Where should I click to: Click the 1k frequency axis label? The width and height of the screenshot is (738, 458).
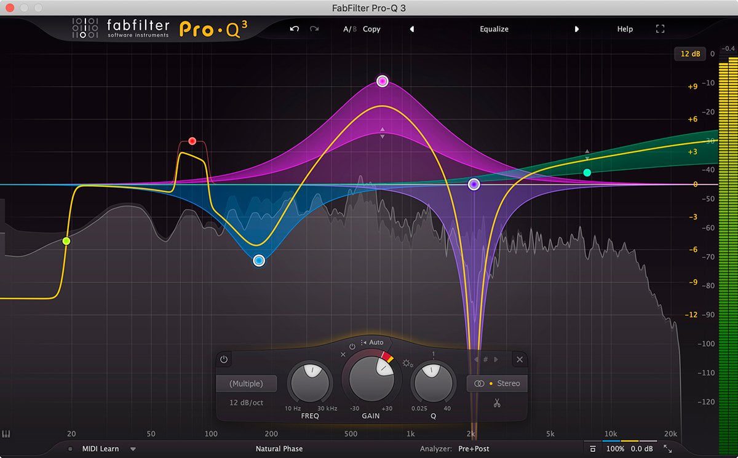point(410,433)
